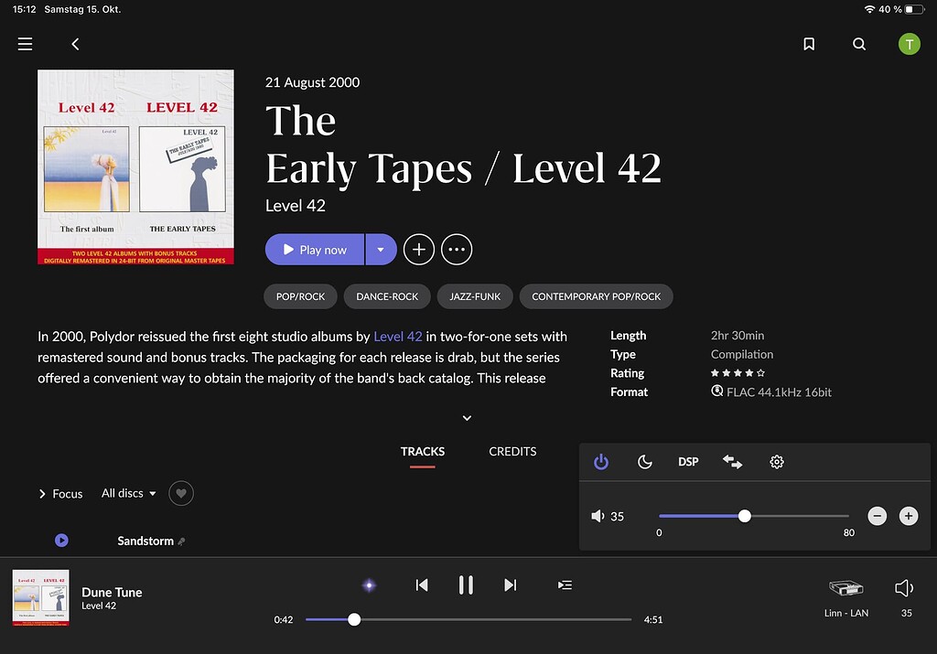Go back using the back arrow

click(x=75, y=44)
